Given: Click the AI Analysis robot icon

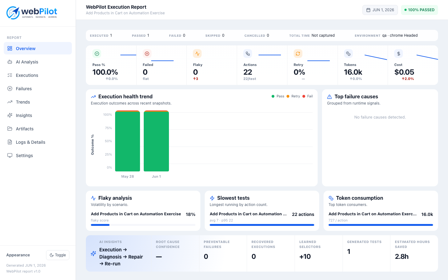Looking at the screenshot, I should coord(10,62).
